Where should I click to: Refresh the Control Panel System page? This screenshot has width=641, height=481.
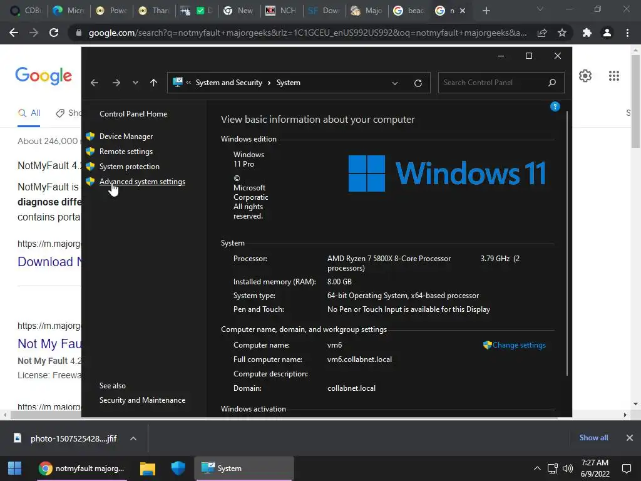tap(418, 83)
